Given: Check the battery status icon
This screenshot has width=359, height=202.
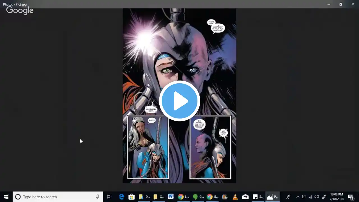Looking at the screenshot, I should pyautogui.click(x=304, y=197).
